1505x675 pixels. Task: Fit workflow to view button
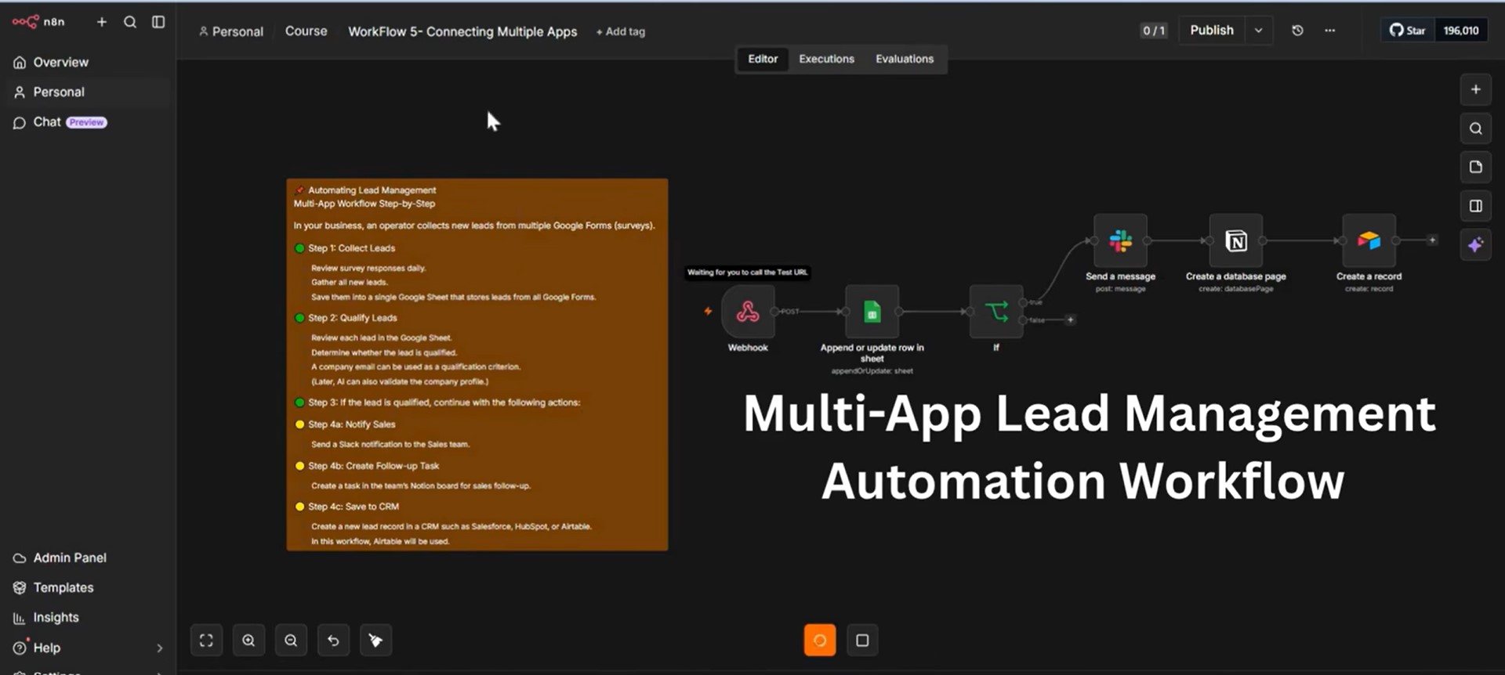point(206,641)
